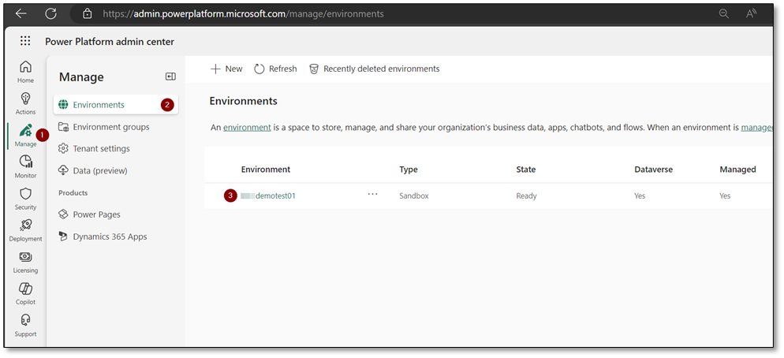Open the app launcher waffle icon
784x358 pixels.
pos(25,41)
